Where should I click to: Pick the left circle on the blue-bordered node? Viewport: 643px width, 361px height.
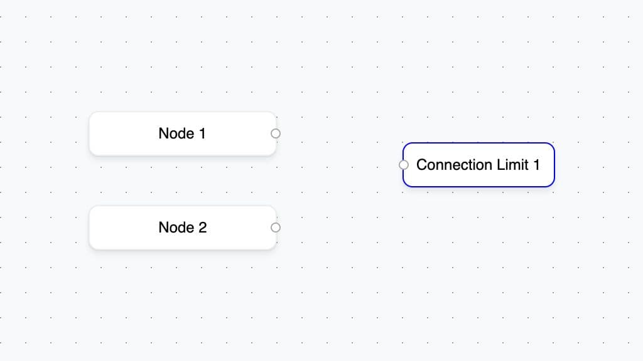(404, 165)
